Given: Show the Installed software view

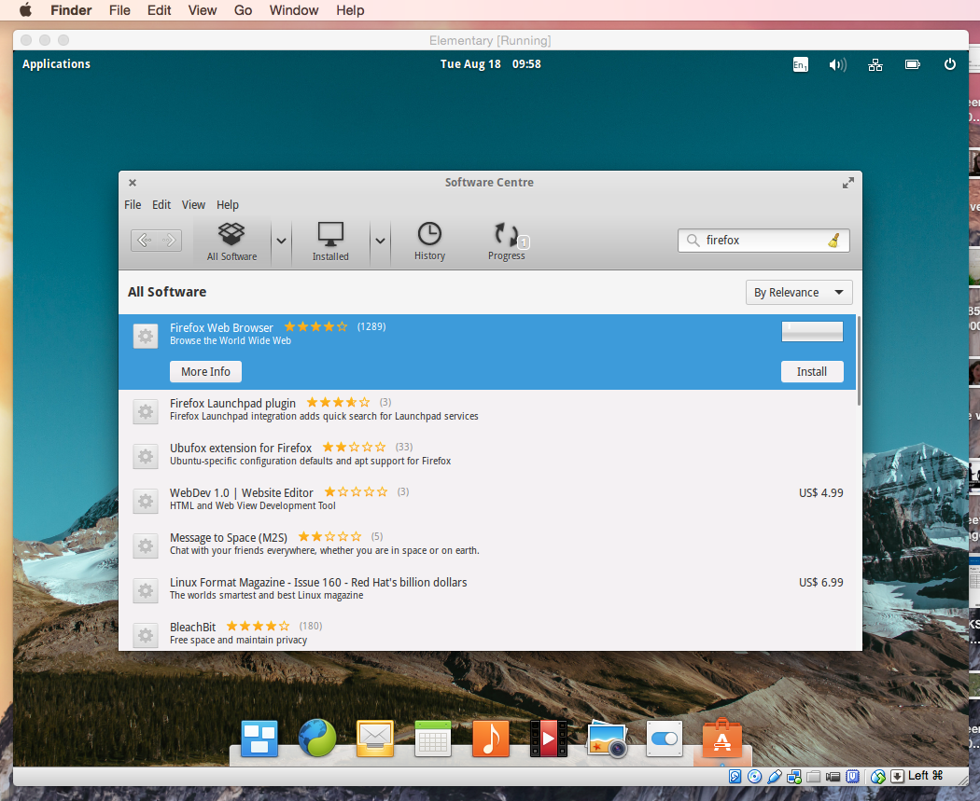Looking at the screenshot, I should click(x=330, y=242).
